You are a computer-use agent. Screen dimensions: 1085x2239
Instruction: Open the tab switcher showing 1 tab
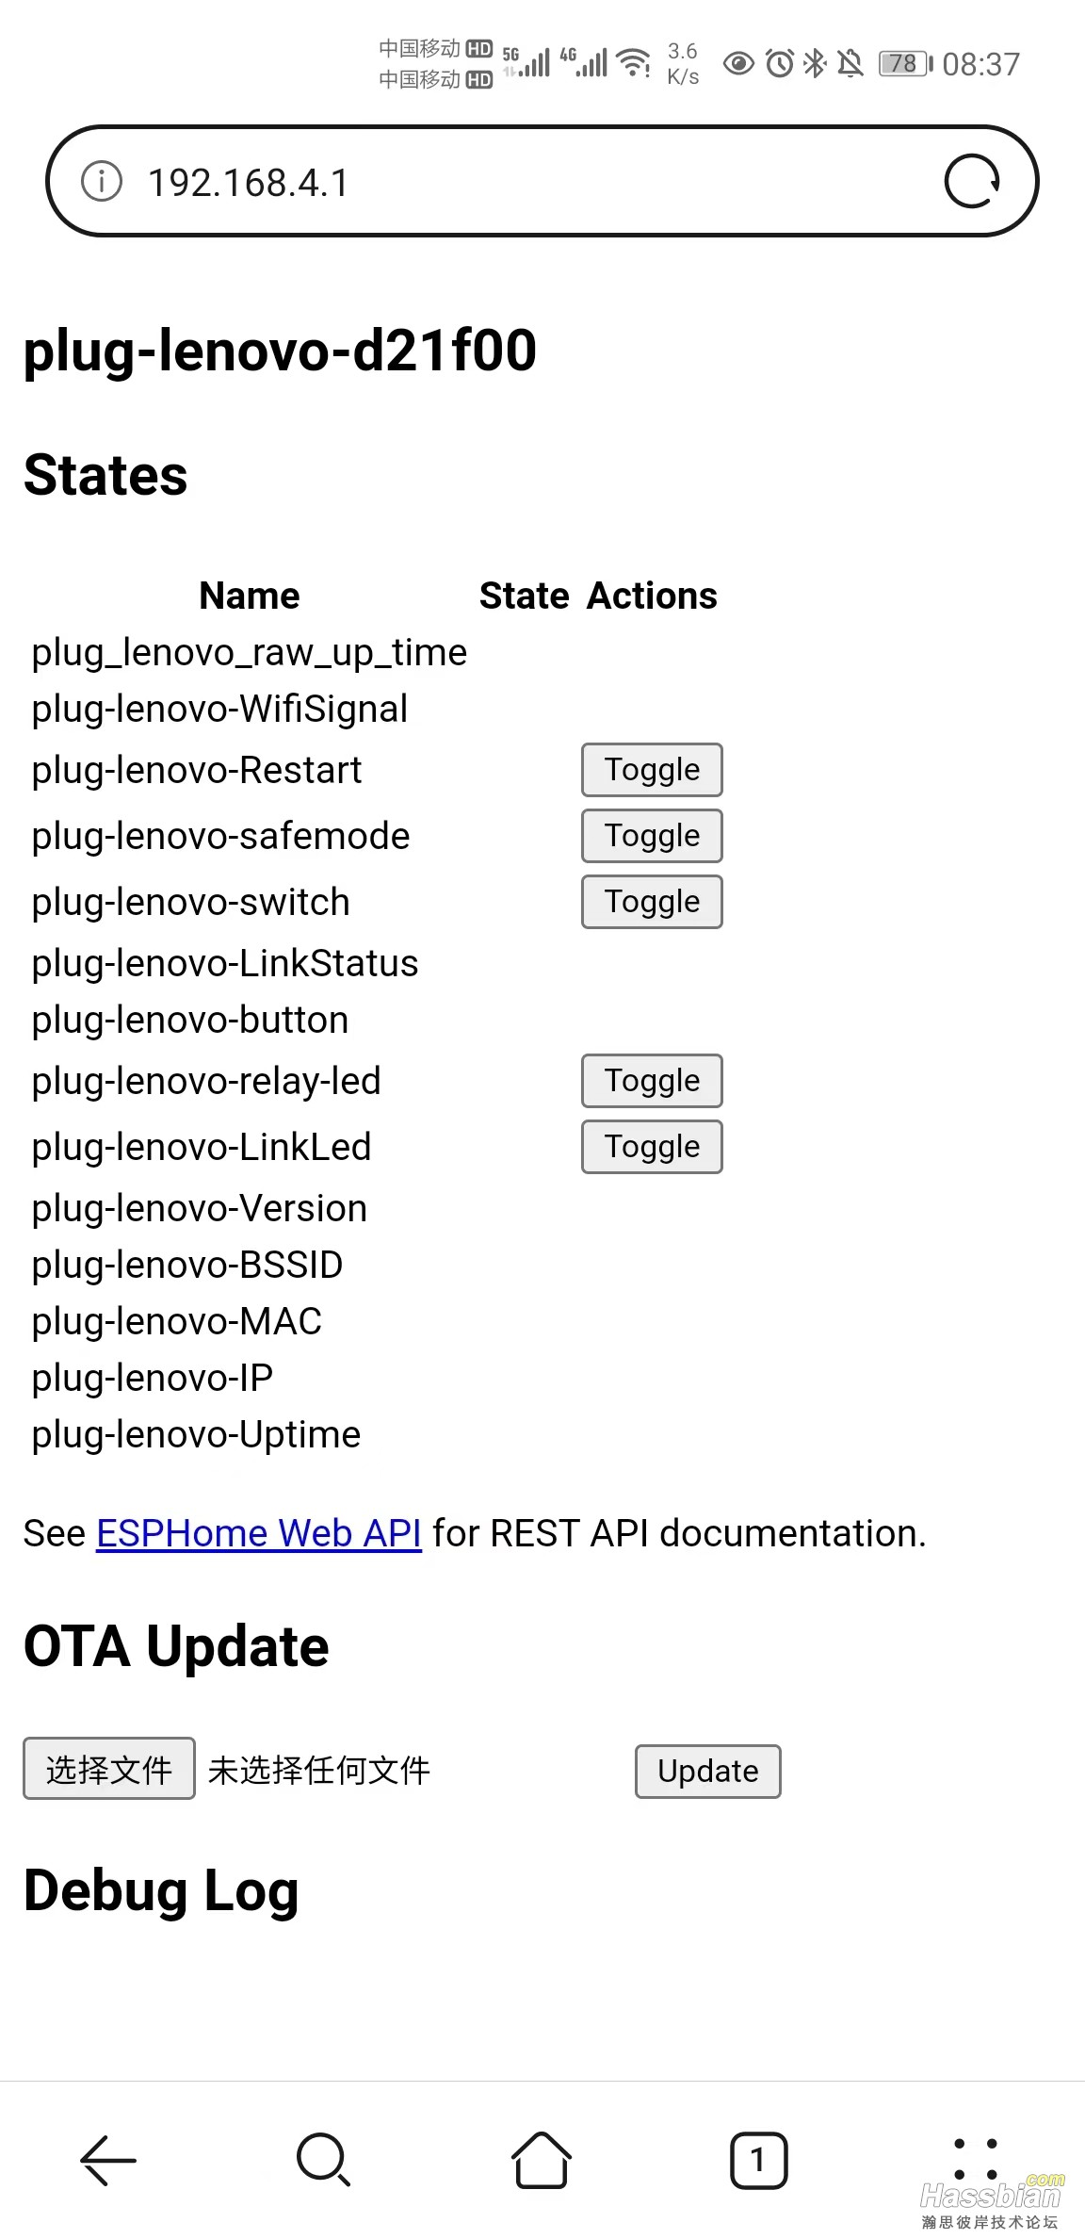(x=758, y=2160)
